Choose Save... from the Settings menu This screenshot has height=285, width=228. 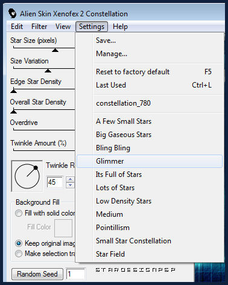click(x=150, y=40)
